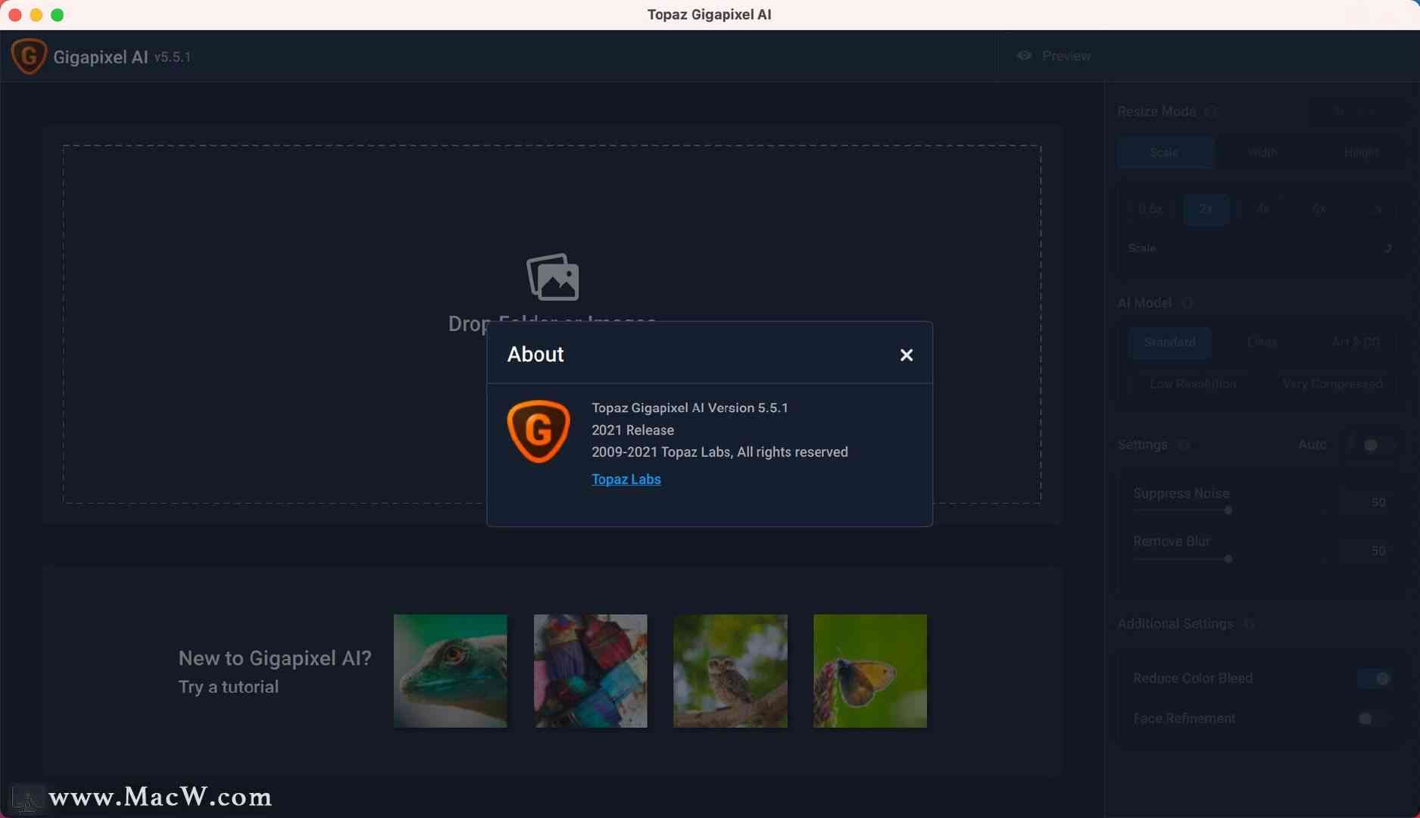Click the Suppress Noise value field
This screenshot has width=1420, height=818.
pos(1365,502)
